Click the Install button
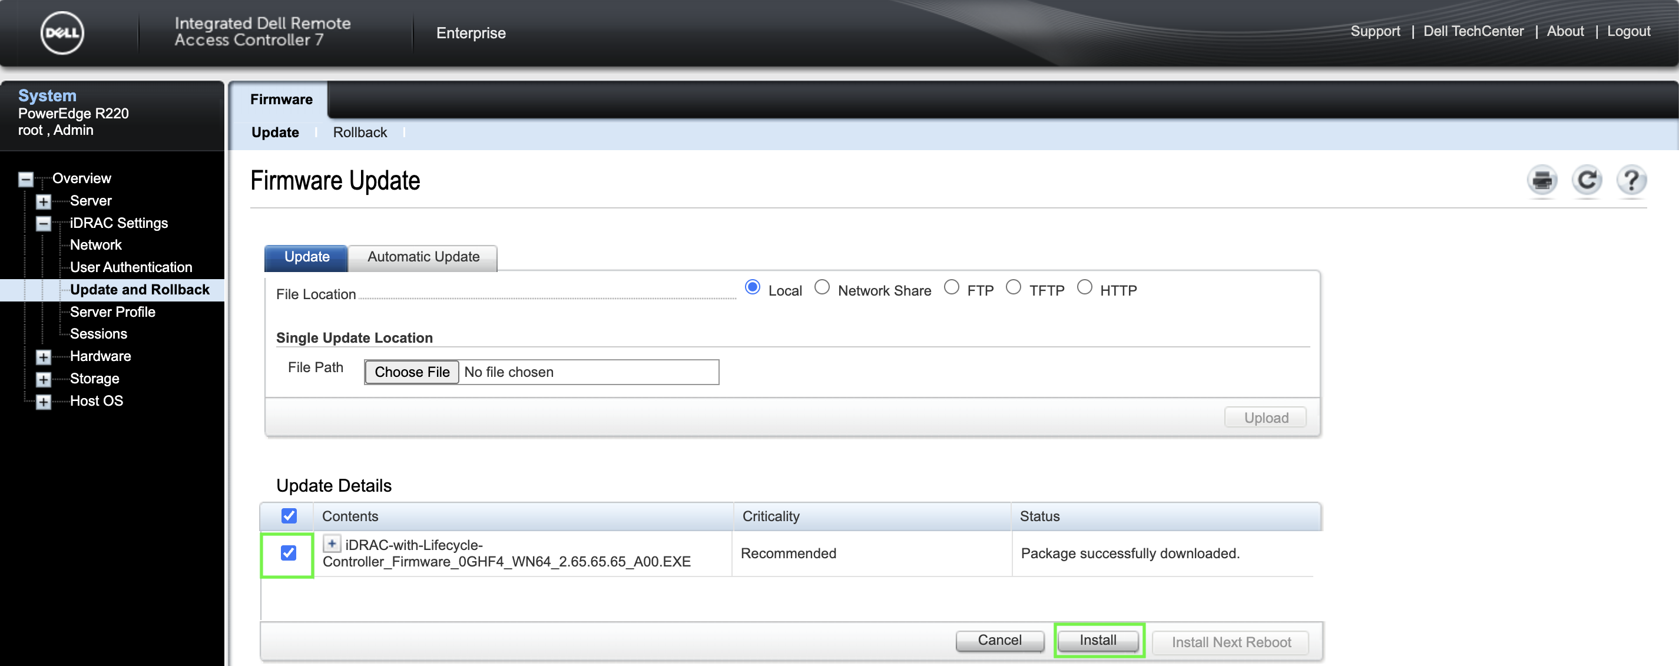 (1098, 641)
